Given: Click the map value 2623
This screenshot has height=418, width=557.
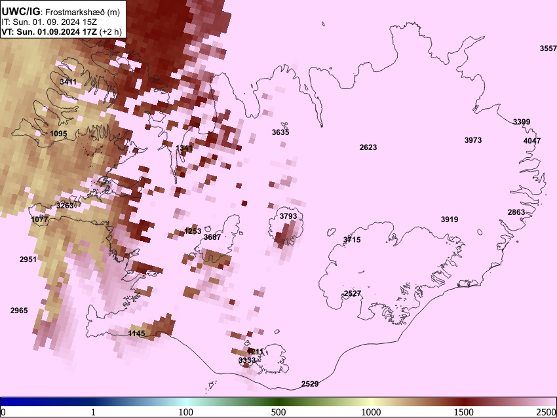Looking at the screenshot, I should tap(368, 147).
